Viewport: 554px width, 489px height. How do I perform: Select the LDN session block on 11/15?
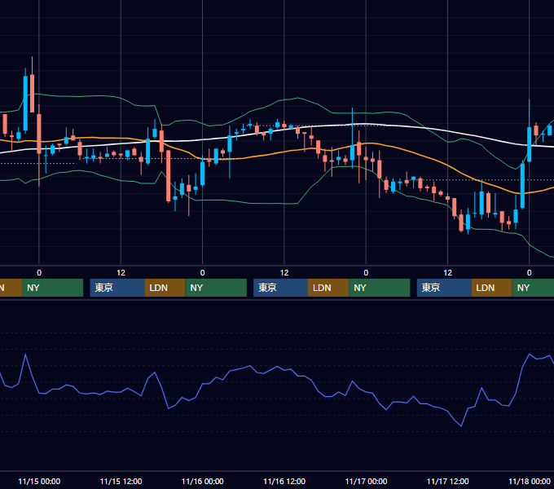[165, 288]
